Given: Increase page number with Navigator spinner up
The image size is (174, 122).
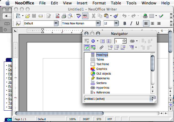Looking at the screenshot, I should 124,40.
